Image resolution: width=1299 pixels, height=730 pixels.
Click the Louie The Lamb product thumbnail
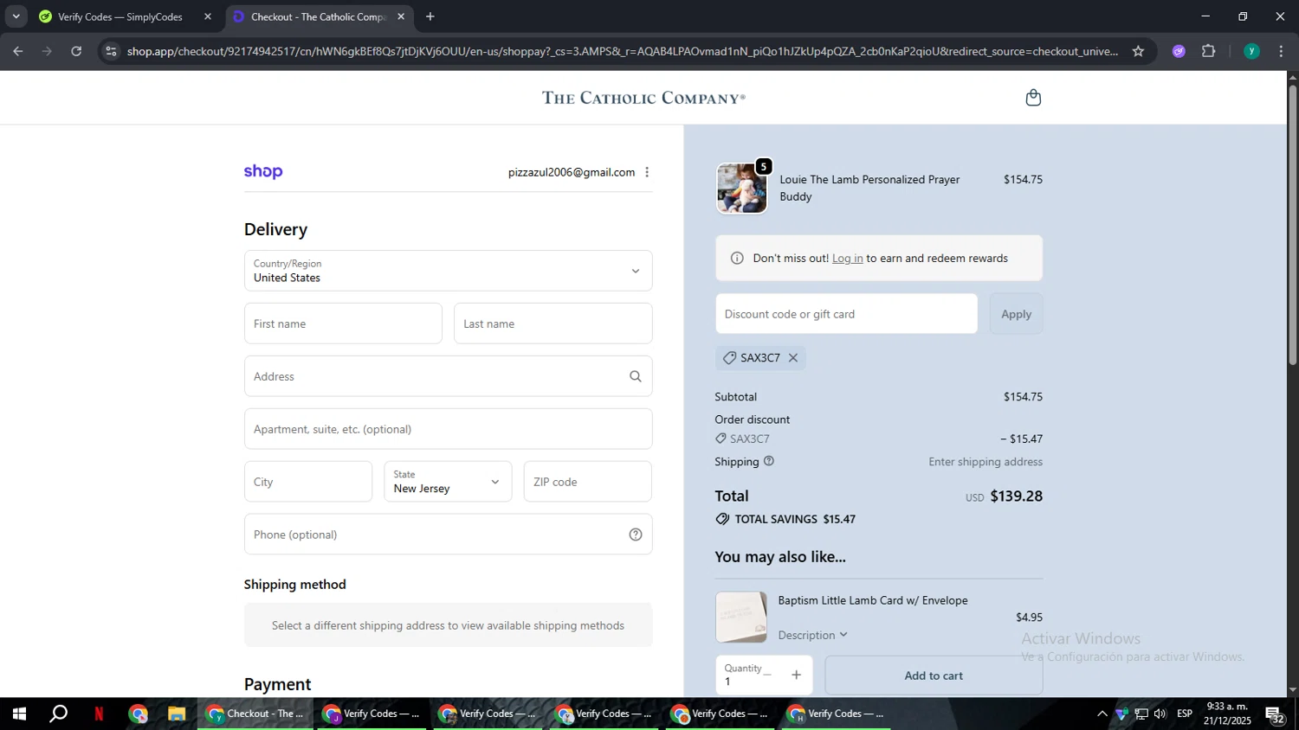[741, 188]
